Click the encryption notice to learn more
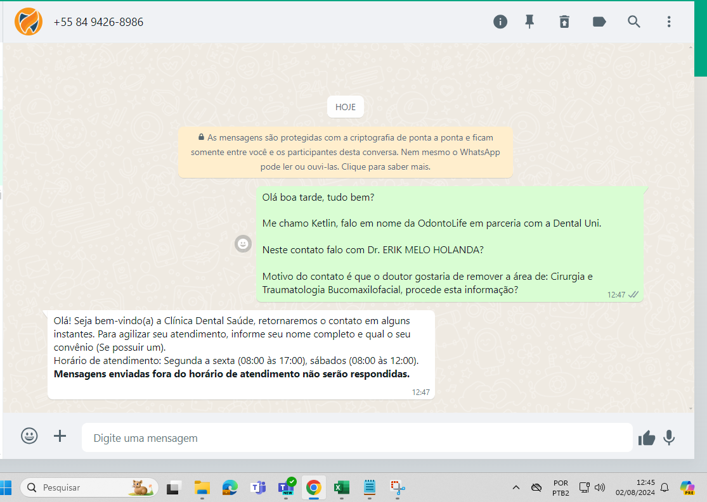Screen dimensions: 707x502 pos(346,152)
